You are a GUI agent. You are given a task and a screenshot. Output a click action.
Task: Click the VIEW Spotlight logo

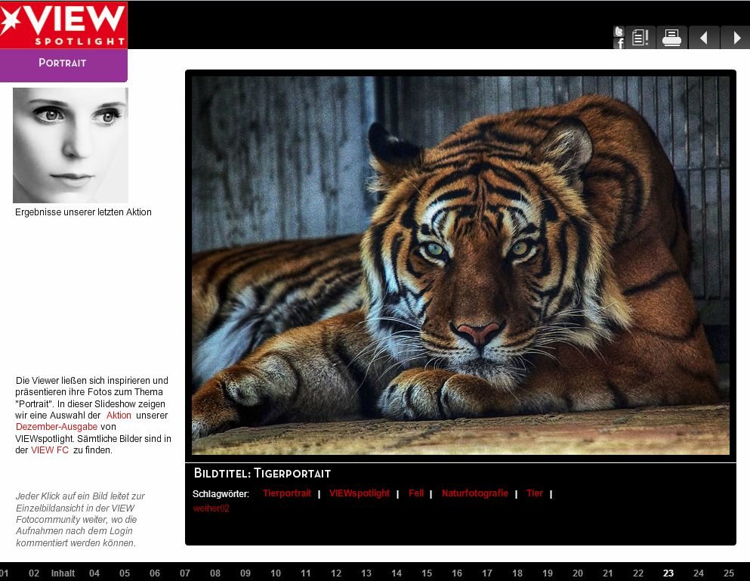63,25
